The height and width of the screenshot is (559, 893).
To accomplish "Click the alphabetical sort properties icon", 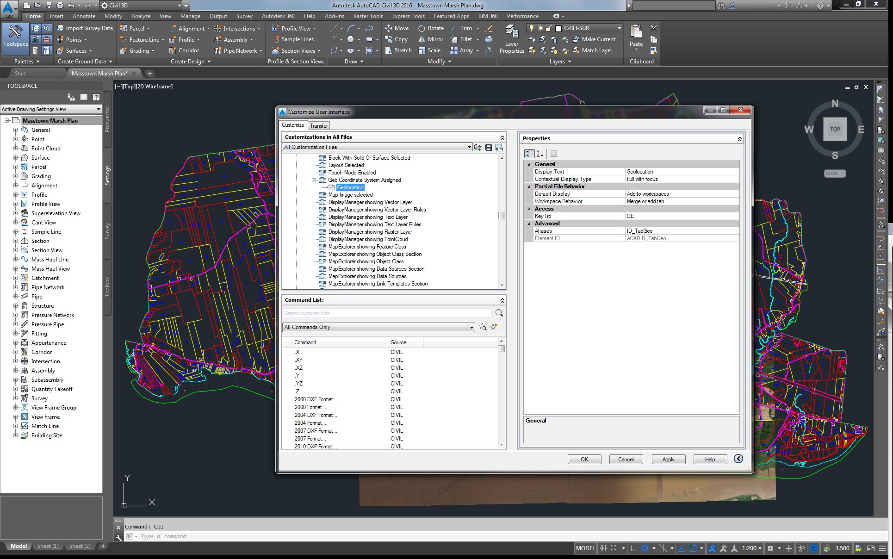I will click(x=540, y=154).
